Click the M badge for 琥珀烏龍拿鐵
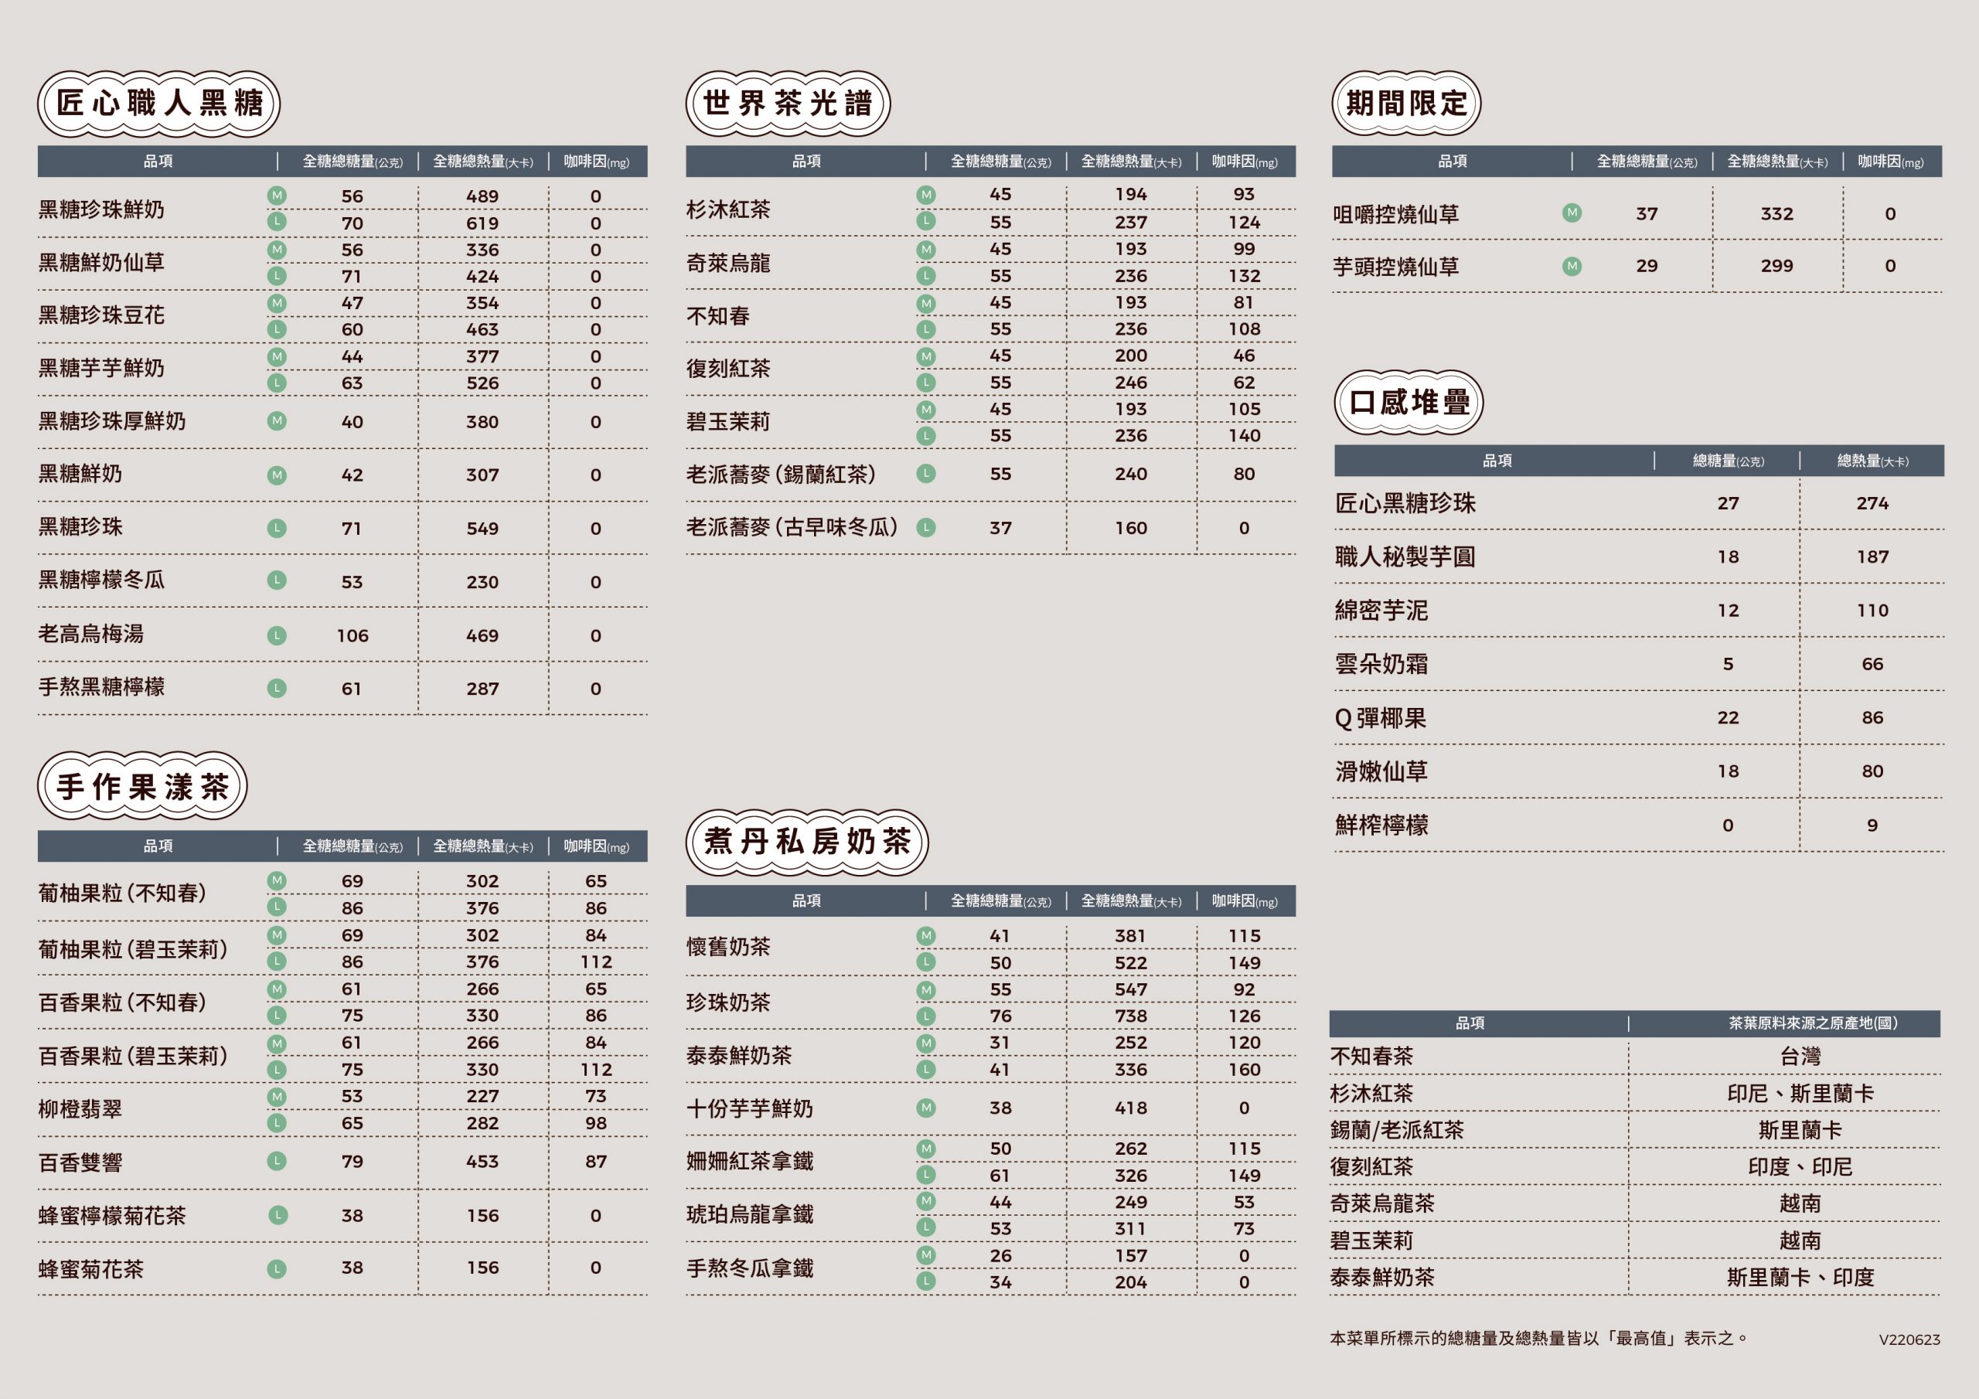 click(925, 1200)
